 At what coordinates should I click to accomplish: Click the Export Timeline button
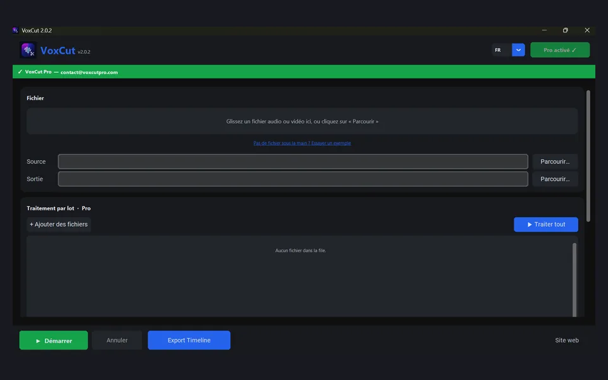click(189, 341)
